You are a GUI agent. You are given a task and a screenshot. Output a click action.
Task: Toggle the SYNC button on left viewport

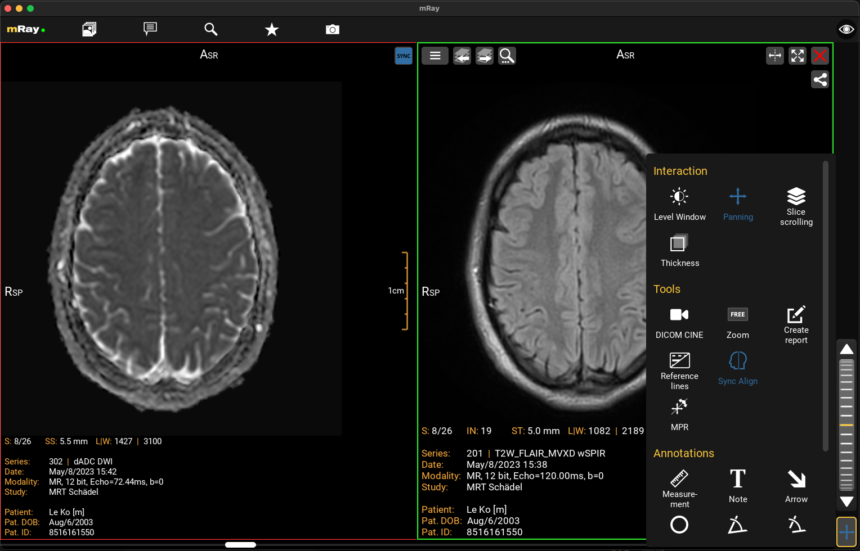[x=404, y=56]
